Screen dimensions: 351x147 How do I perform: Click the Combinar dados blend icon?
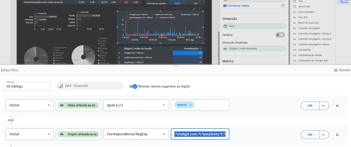pos(225,6)
